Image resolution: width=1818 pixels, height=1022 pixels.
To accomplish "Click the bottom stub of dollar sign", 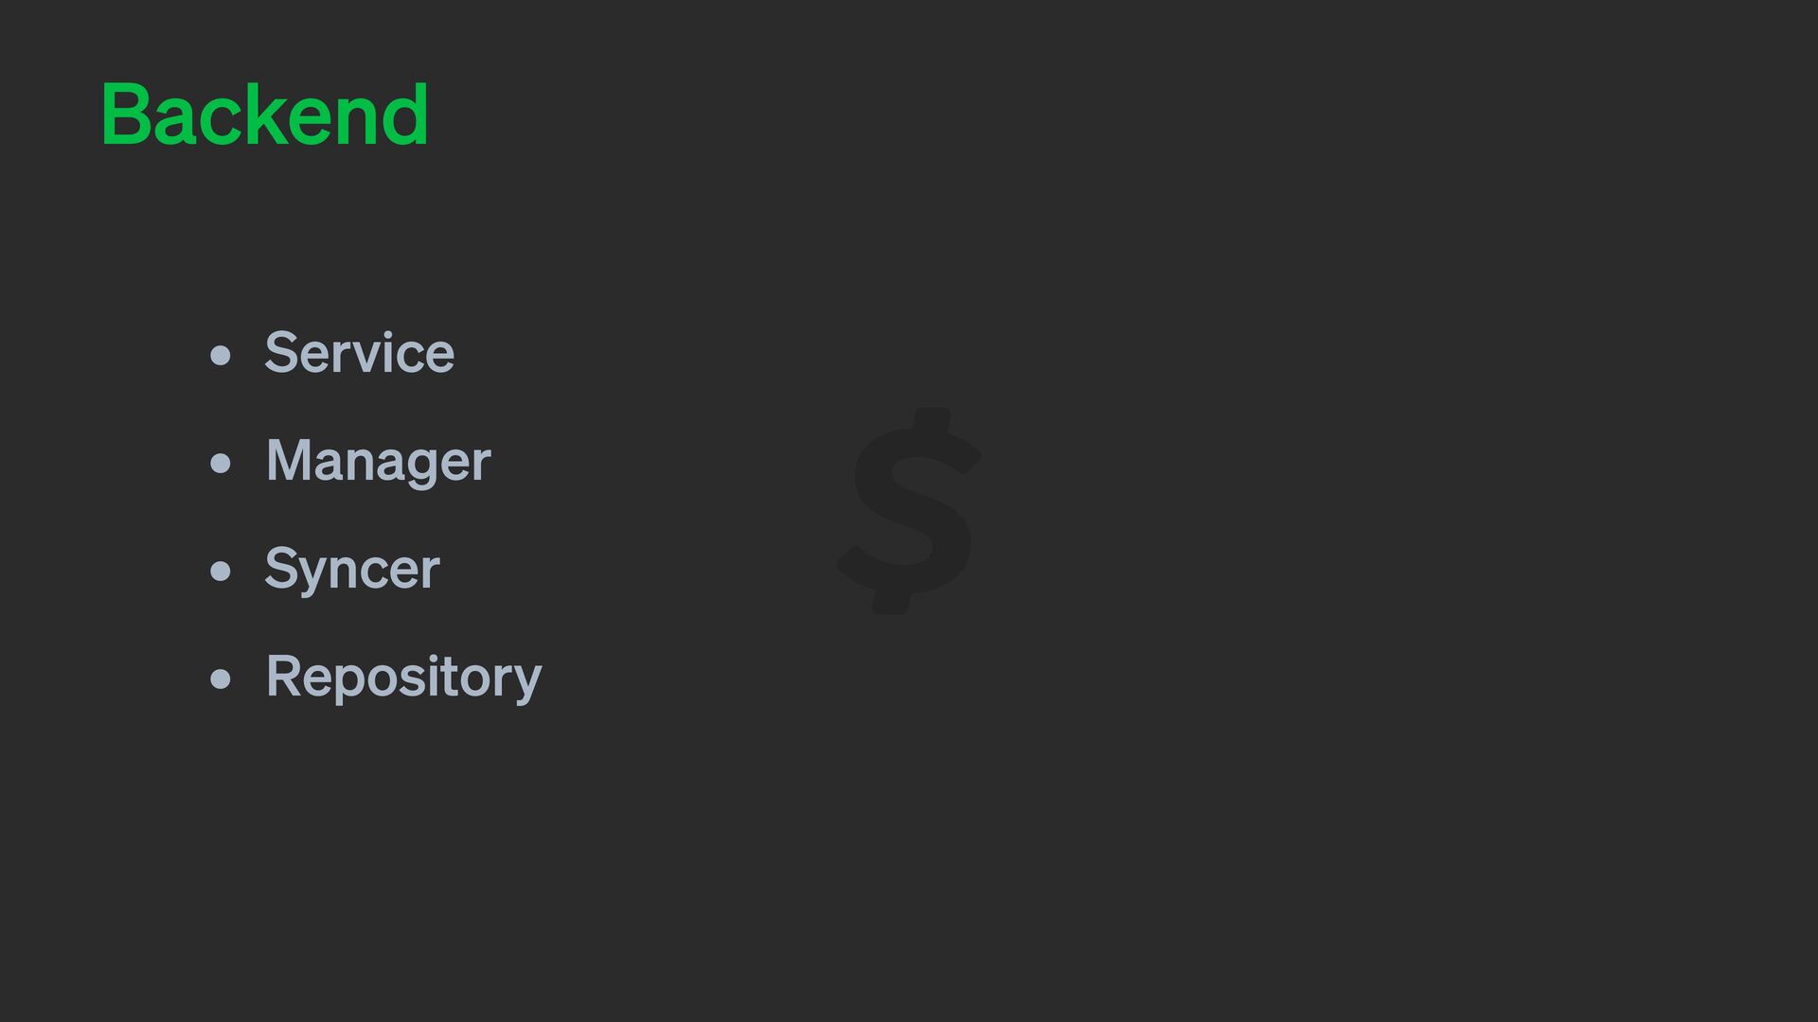I will coord(891,602).
